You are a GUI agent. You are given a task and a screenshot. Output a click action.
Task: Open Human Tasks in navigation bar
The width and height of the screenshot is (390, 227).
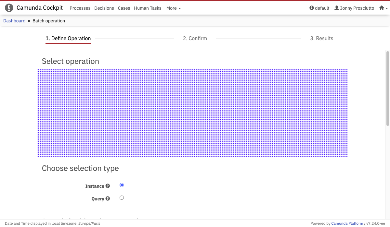point(148,8)
